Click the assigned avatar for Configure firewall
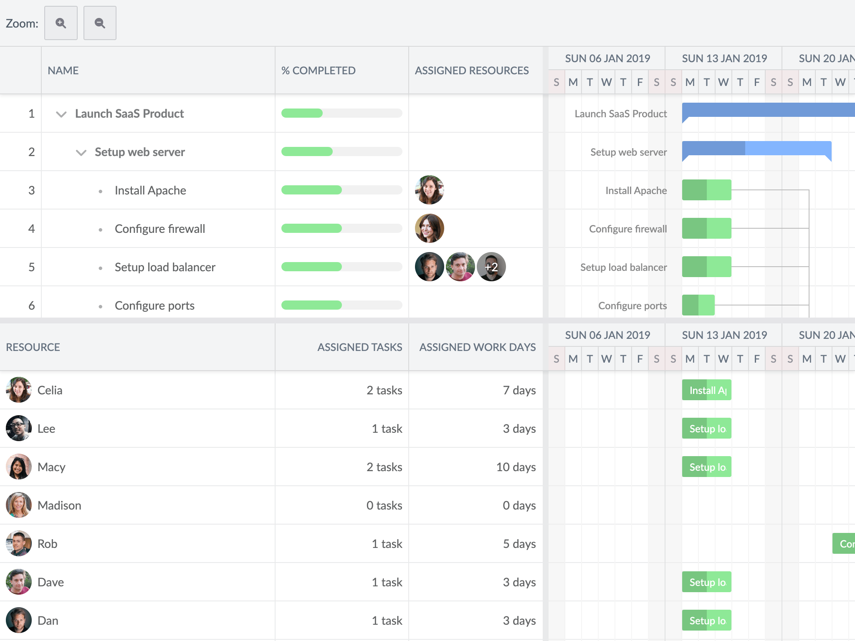The image size is (855, 641). 429,228
